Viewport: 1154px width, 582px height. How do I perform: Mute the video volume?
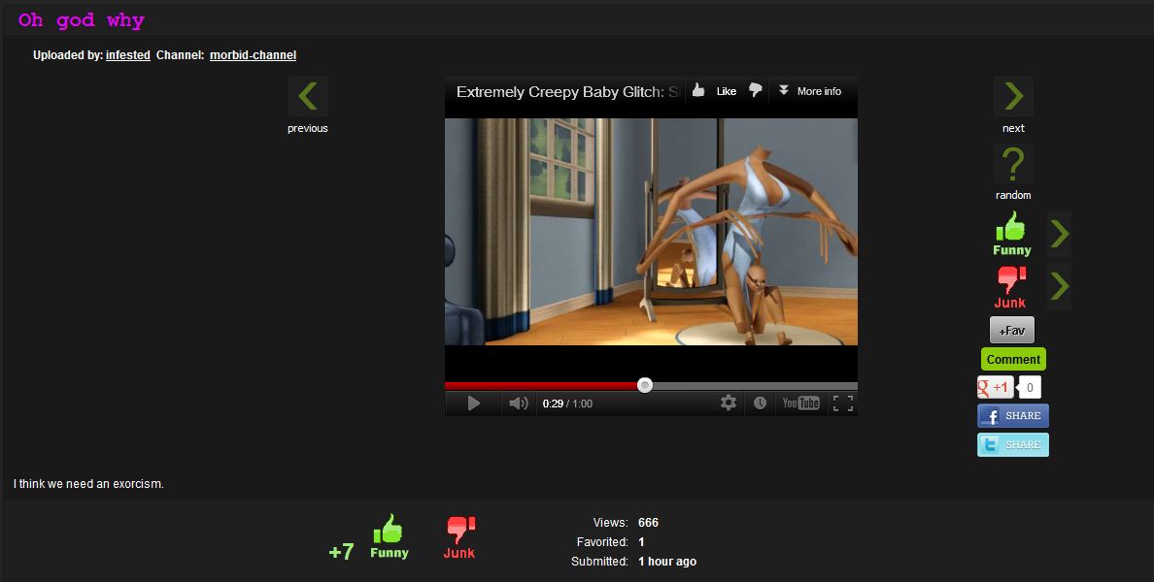pyautogui.click(x=519, y=403)
